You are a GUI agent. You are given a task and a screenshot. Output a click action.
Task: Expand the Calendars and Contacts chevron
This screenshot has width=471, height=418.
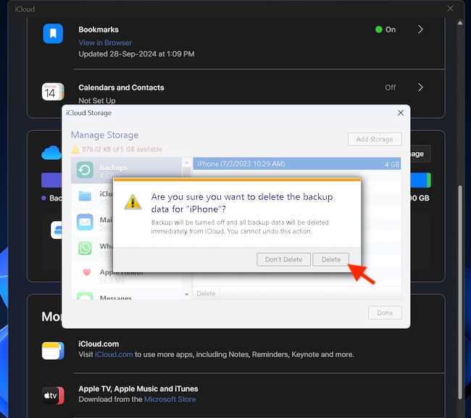click(420, 88)
